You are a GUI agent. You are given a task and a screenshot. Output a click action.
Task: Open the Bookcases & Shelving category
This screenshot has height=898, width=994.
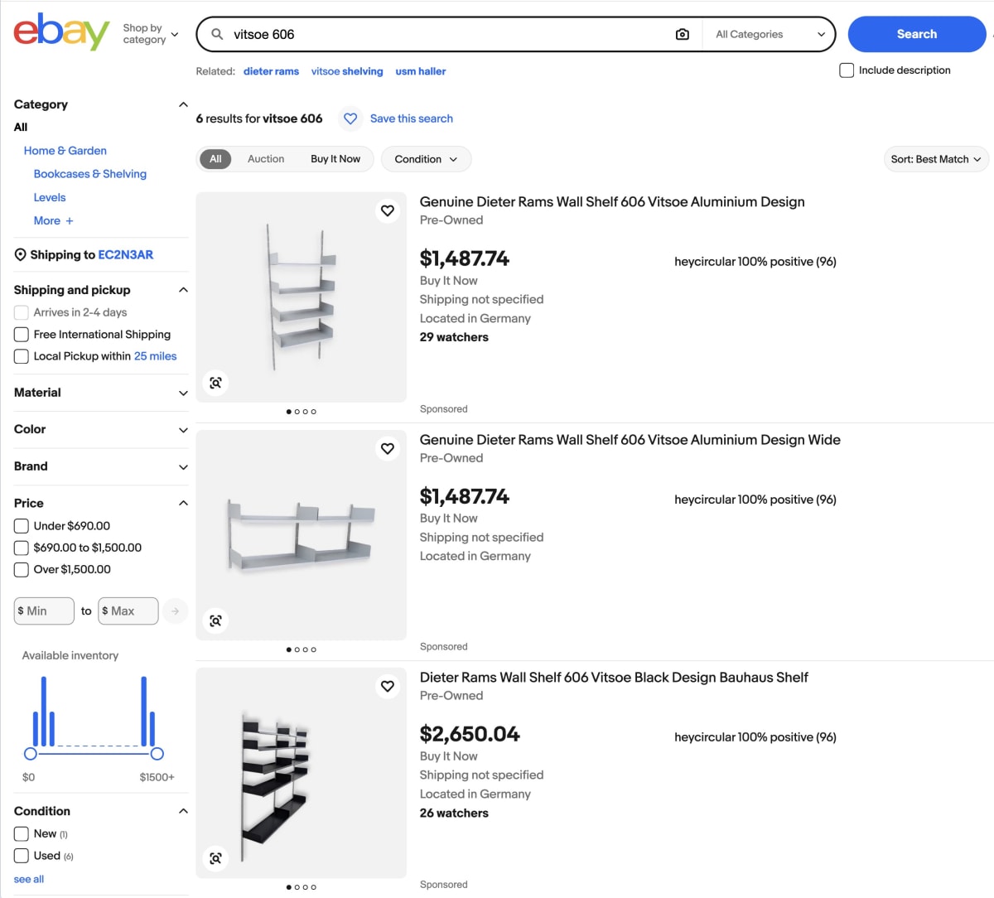point(90,174)
